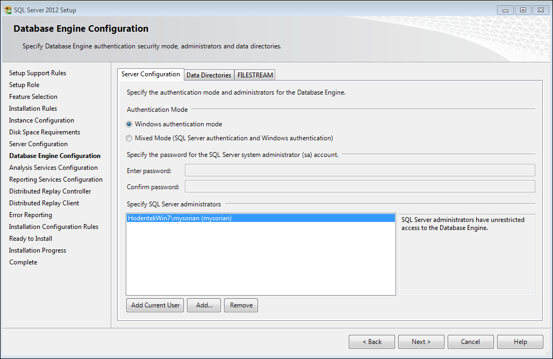553x359 pixels.
Task: Cancel the SQL Server setup
Action: pyautogui.click(x=470, y=342)
